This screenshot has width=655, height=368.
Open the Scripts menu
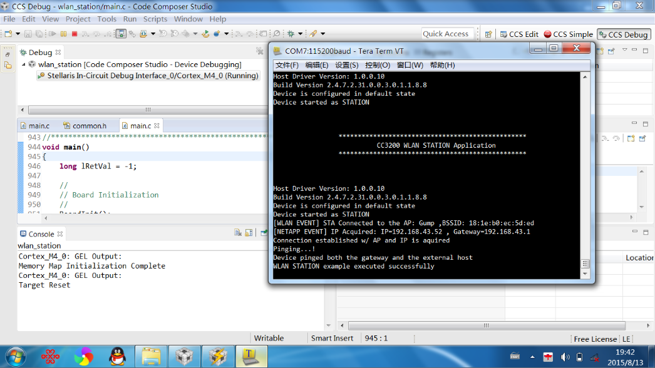click(155, 19)
